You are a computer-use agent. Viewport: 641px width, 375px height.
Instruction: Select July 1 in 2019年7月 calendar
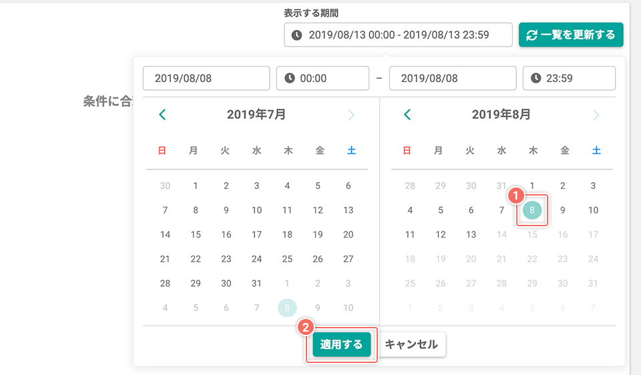point(196,185)
